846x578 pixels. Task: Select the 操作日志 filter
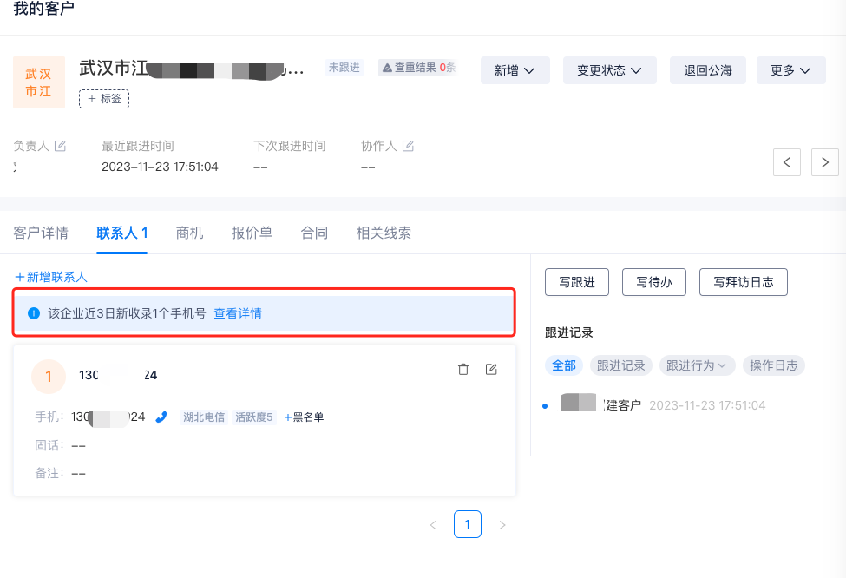[774, 365]
